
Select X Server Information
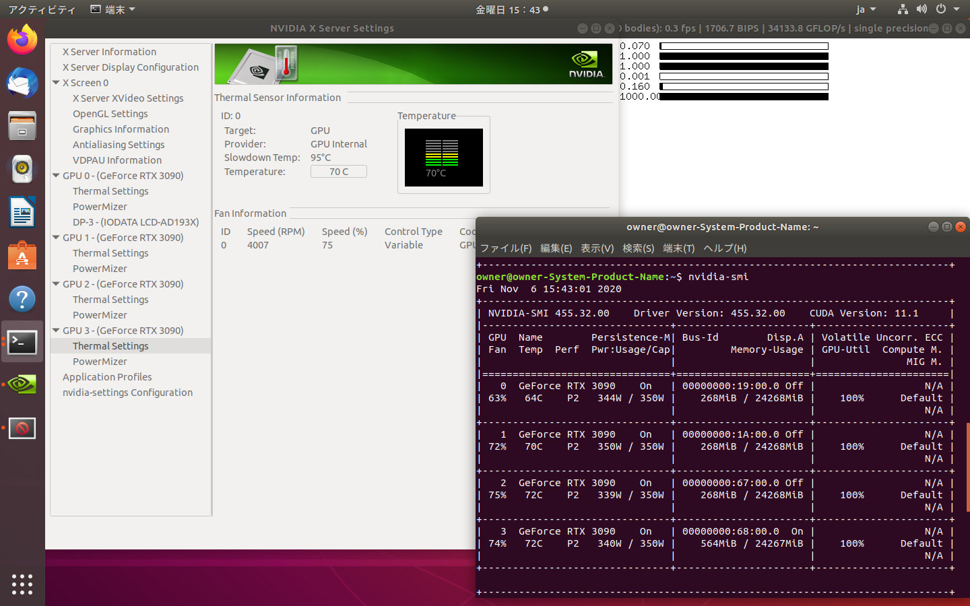pyautogui.click(x=109, y=52)
